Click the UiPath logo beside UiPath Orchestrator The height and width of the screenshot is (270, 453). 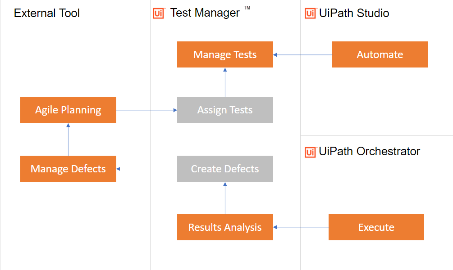tap(310, 152)
